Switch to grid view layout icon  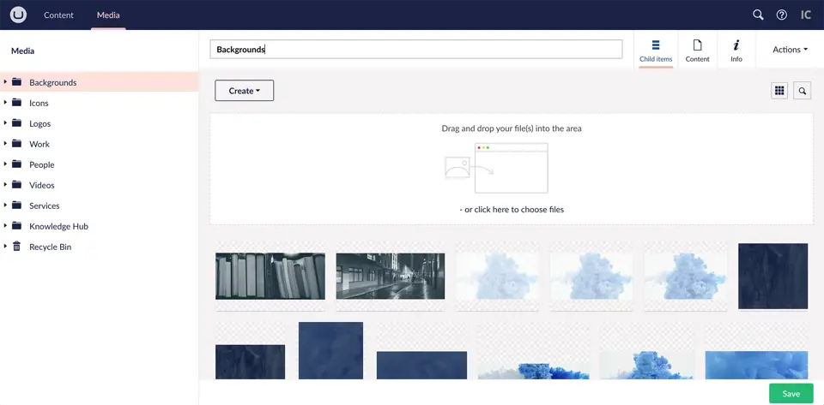pyautogui.click(x=779, y=91)
